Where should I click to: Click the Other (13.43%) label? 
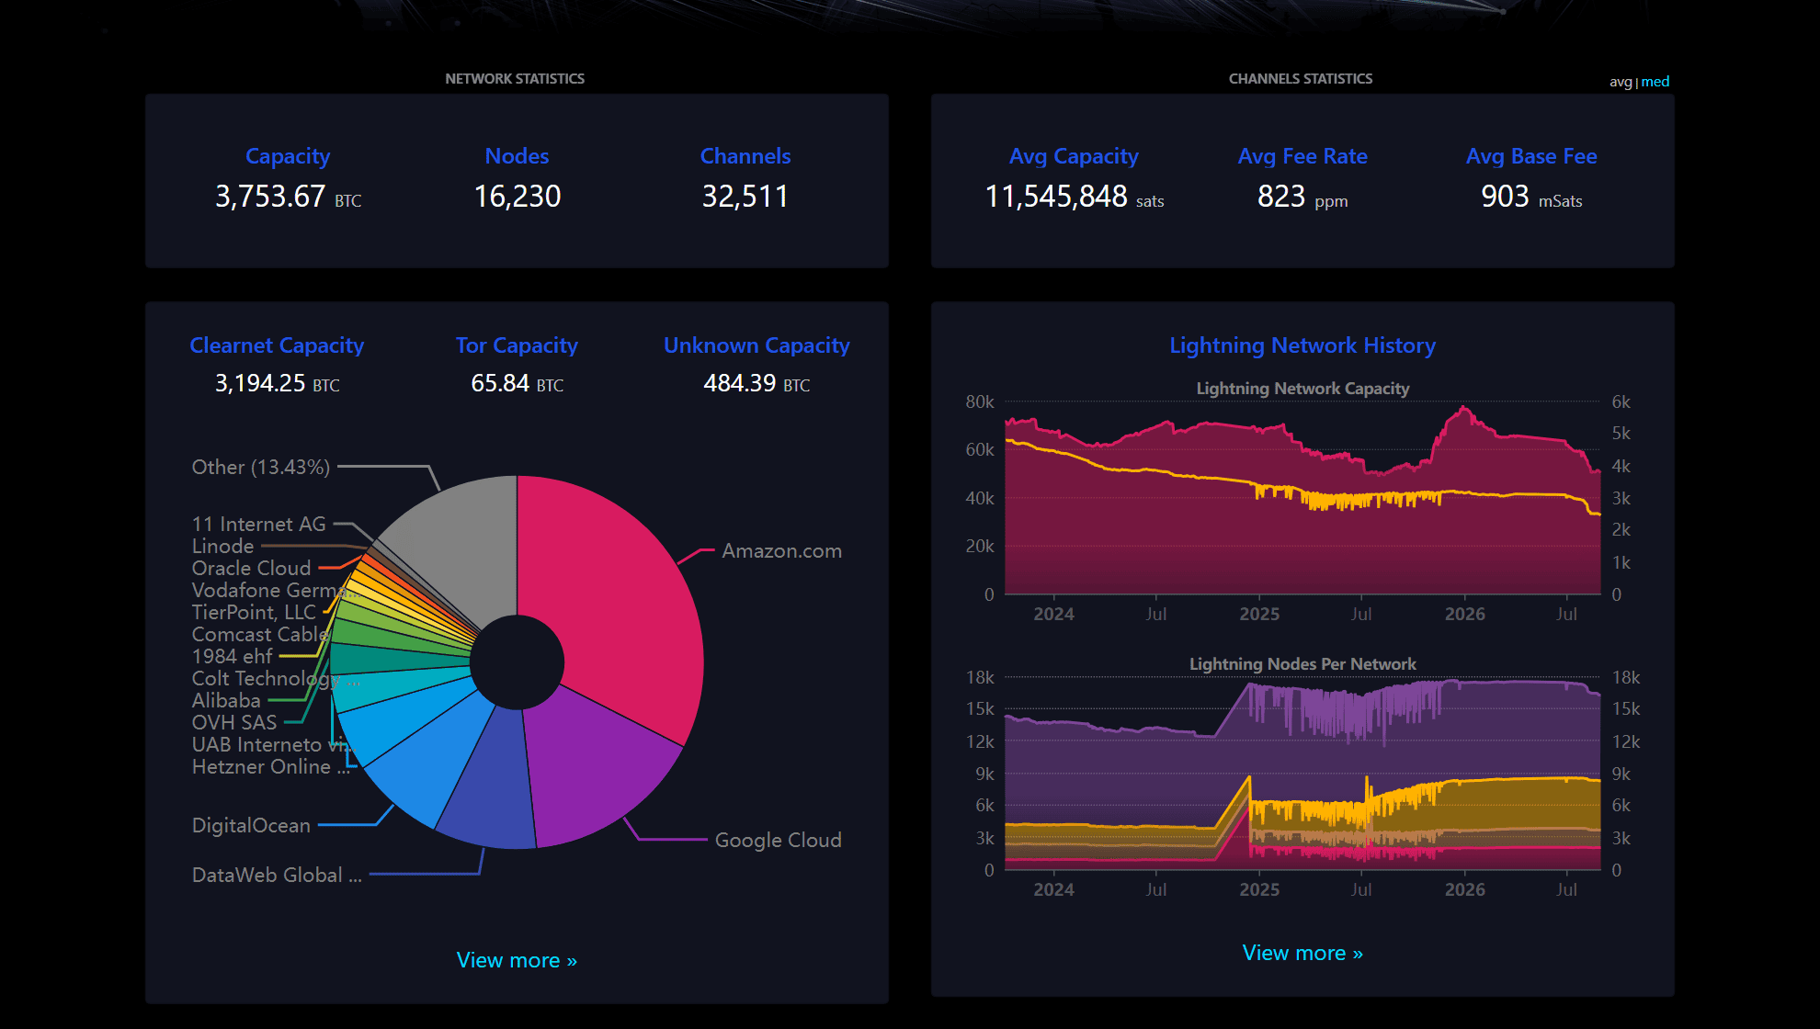[x=260, y=467]
